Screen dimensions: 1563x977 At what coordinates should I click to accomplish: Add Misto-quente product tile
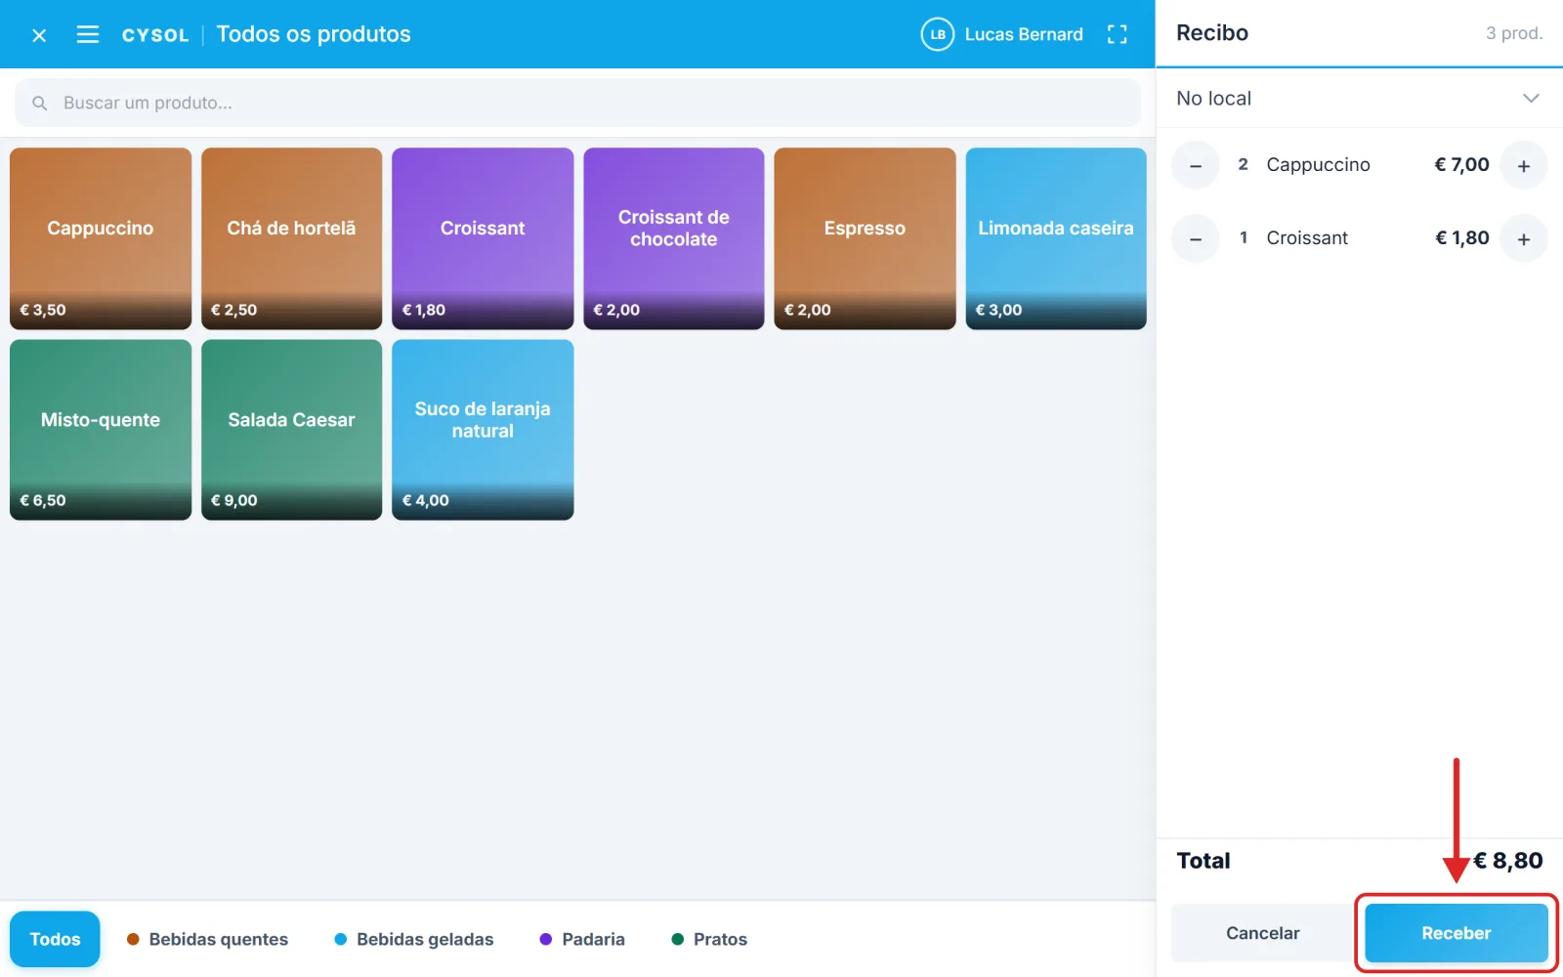[x=101, y=430]
